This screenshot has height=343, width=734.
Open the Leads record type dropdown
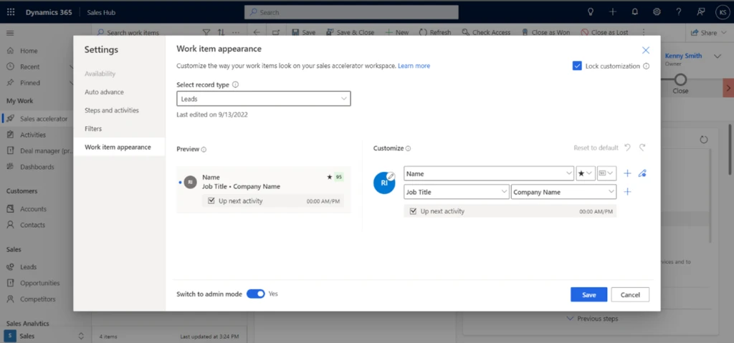pos(263,99)
